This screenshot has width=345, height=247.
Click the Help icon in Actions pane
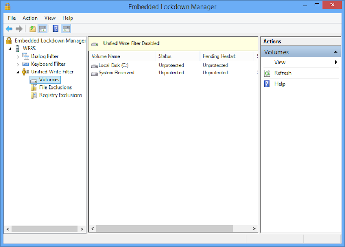coord(266,84)
